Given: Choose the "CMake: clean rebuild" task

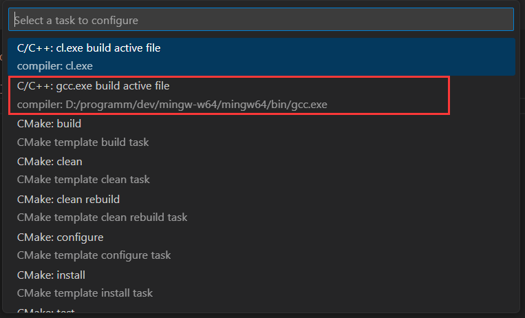Looking at the screenshot, I should point(68,200).
